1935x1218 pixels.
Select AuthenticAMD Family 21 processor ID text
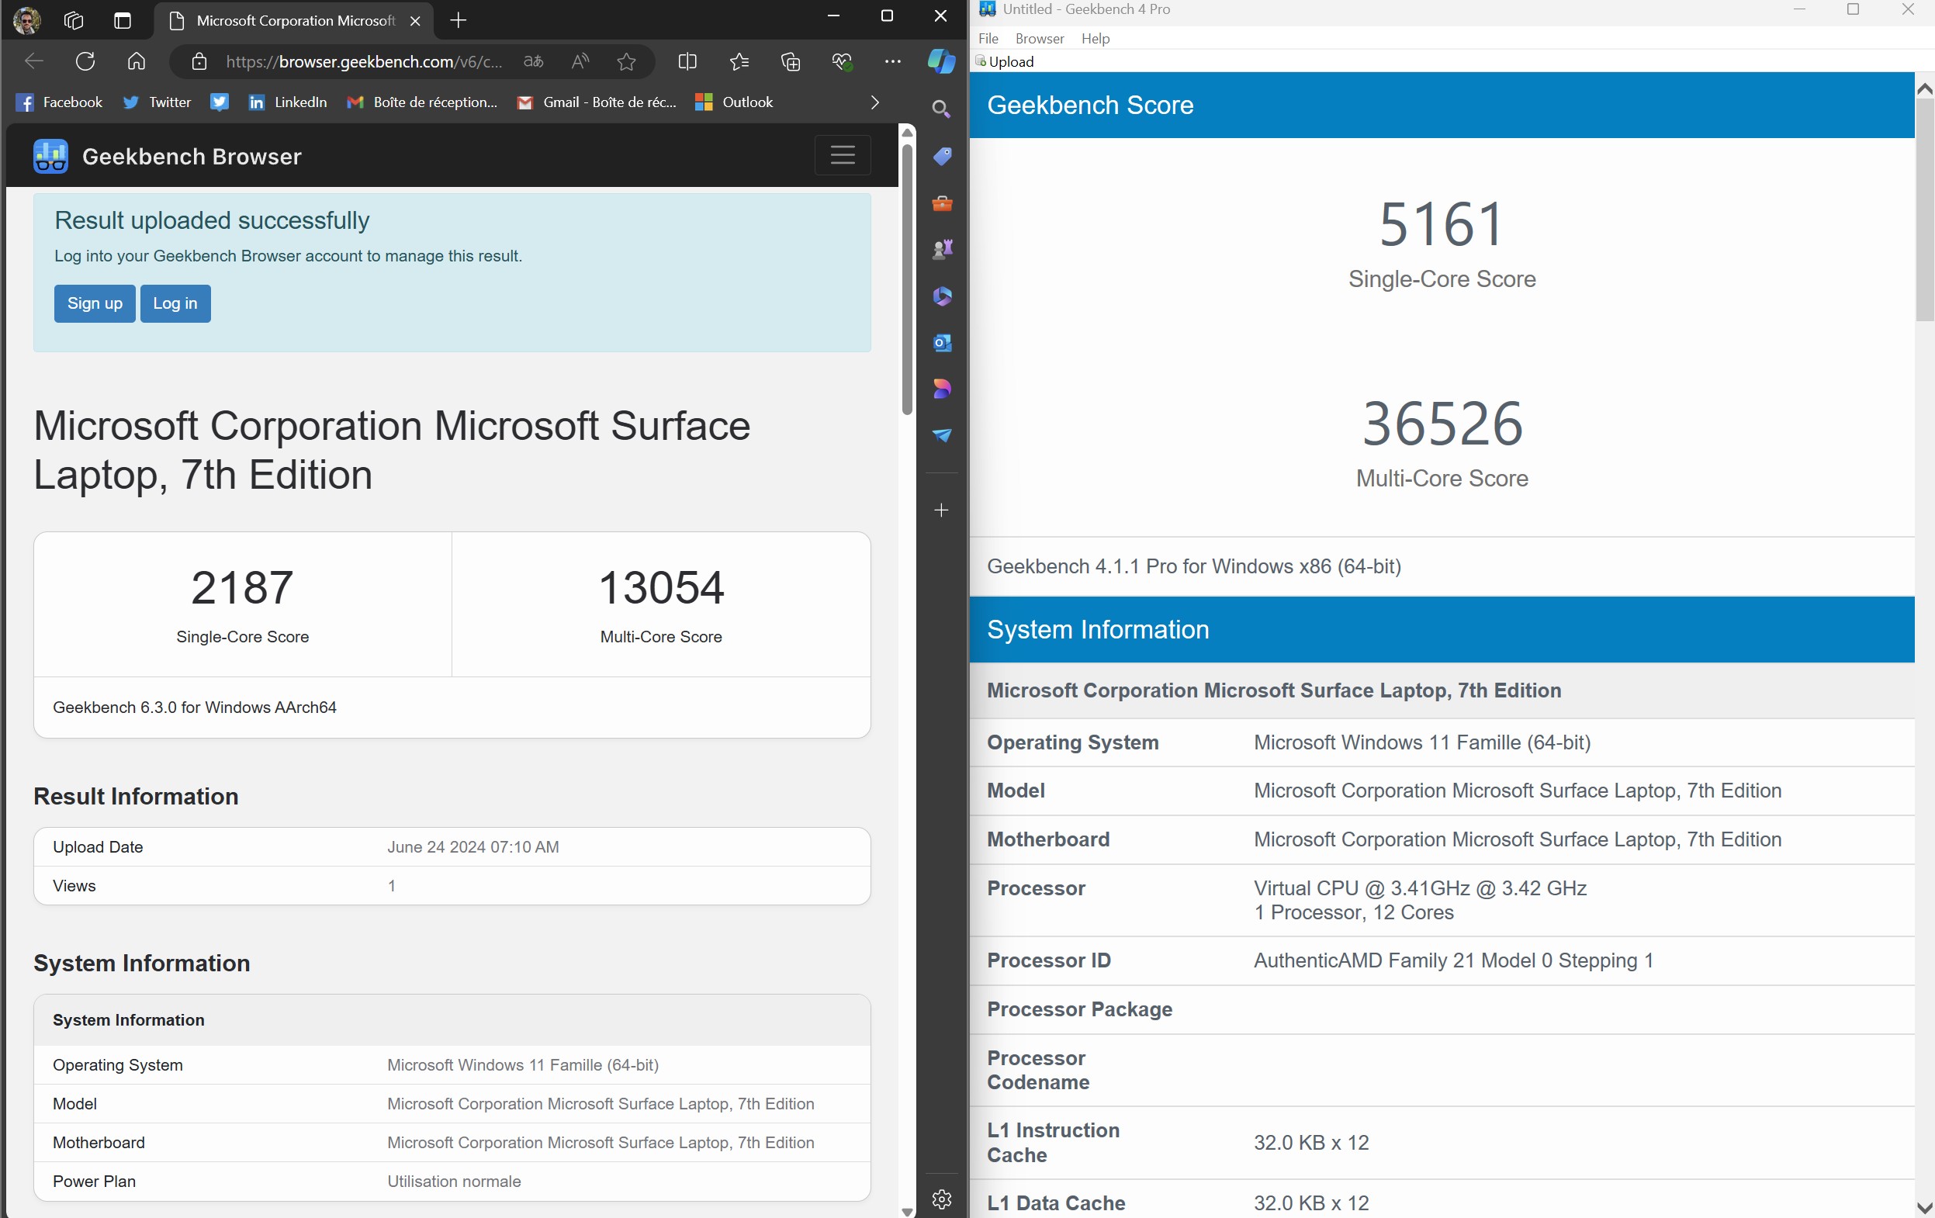click(1453, 961)
